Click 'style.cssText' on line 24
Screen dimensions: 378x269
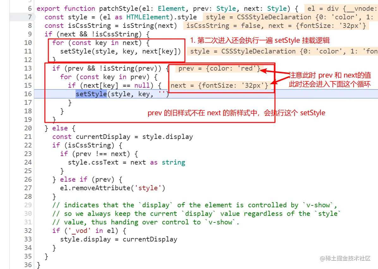[93, 162]
